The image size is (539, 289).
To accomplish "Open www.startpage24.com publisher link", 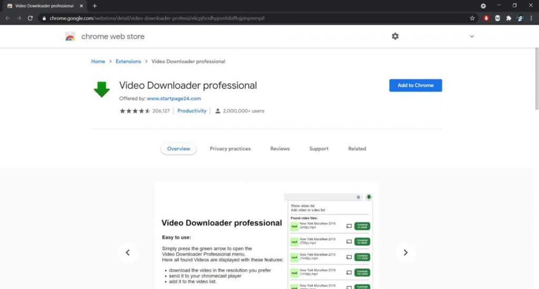I will 174,98.
